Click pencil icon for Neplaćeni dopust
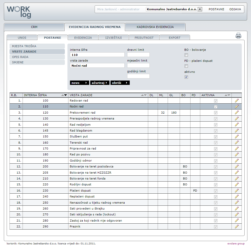The width and height of the screenshot is (251, 248). [x=237, y=196]
